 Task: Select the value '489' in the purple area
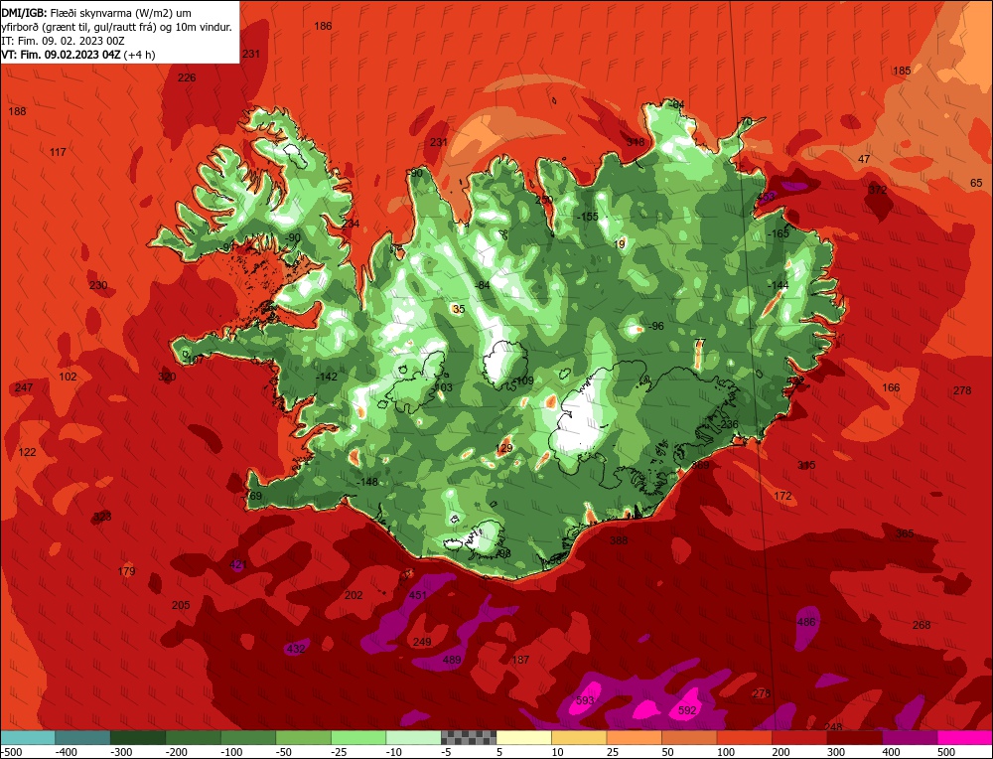[x=452, y=660]
